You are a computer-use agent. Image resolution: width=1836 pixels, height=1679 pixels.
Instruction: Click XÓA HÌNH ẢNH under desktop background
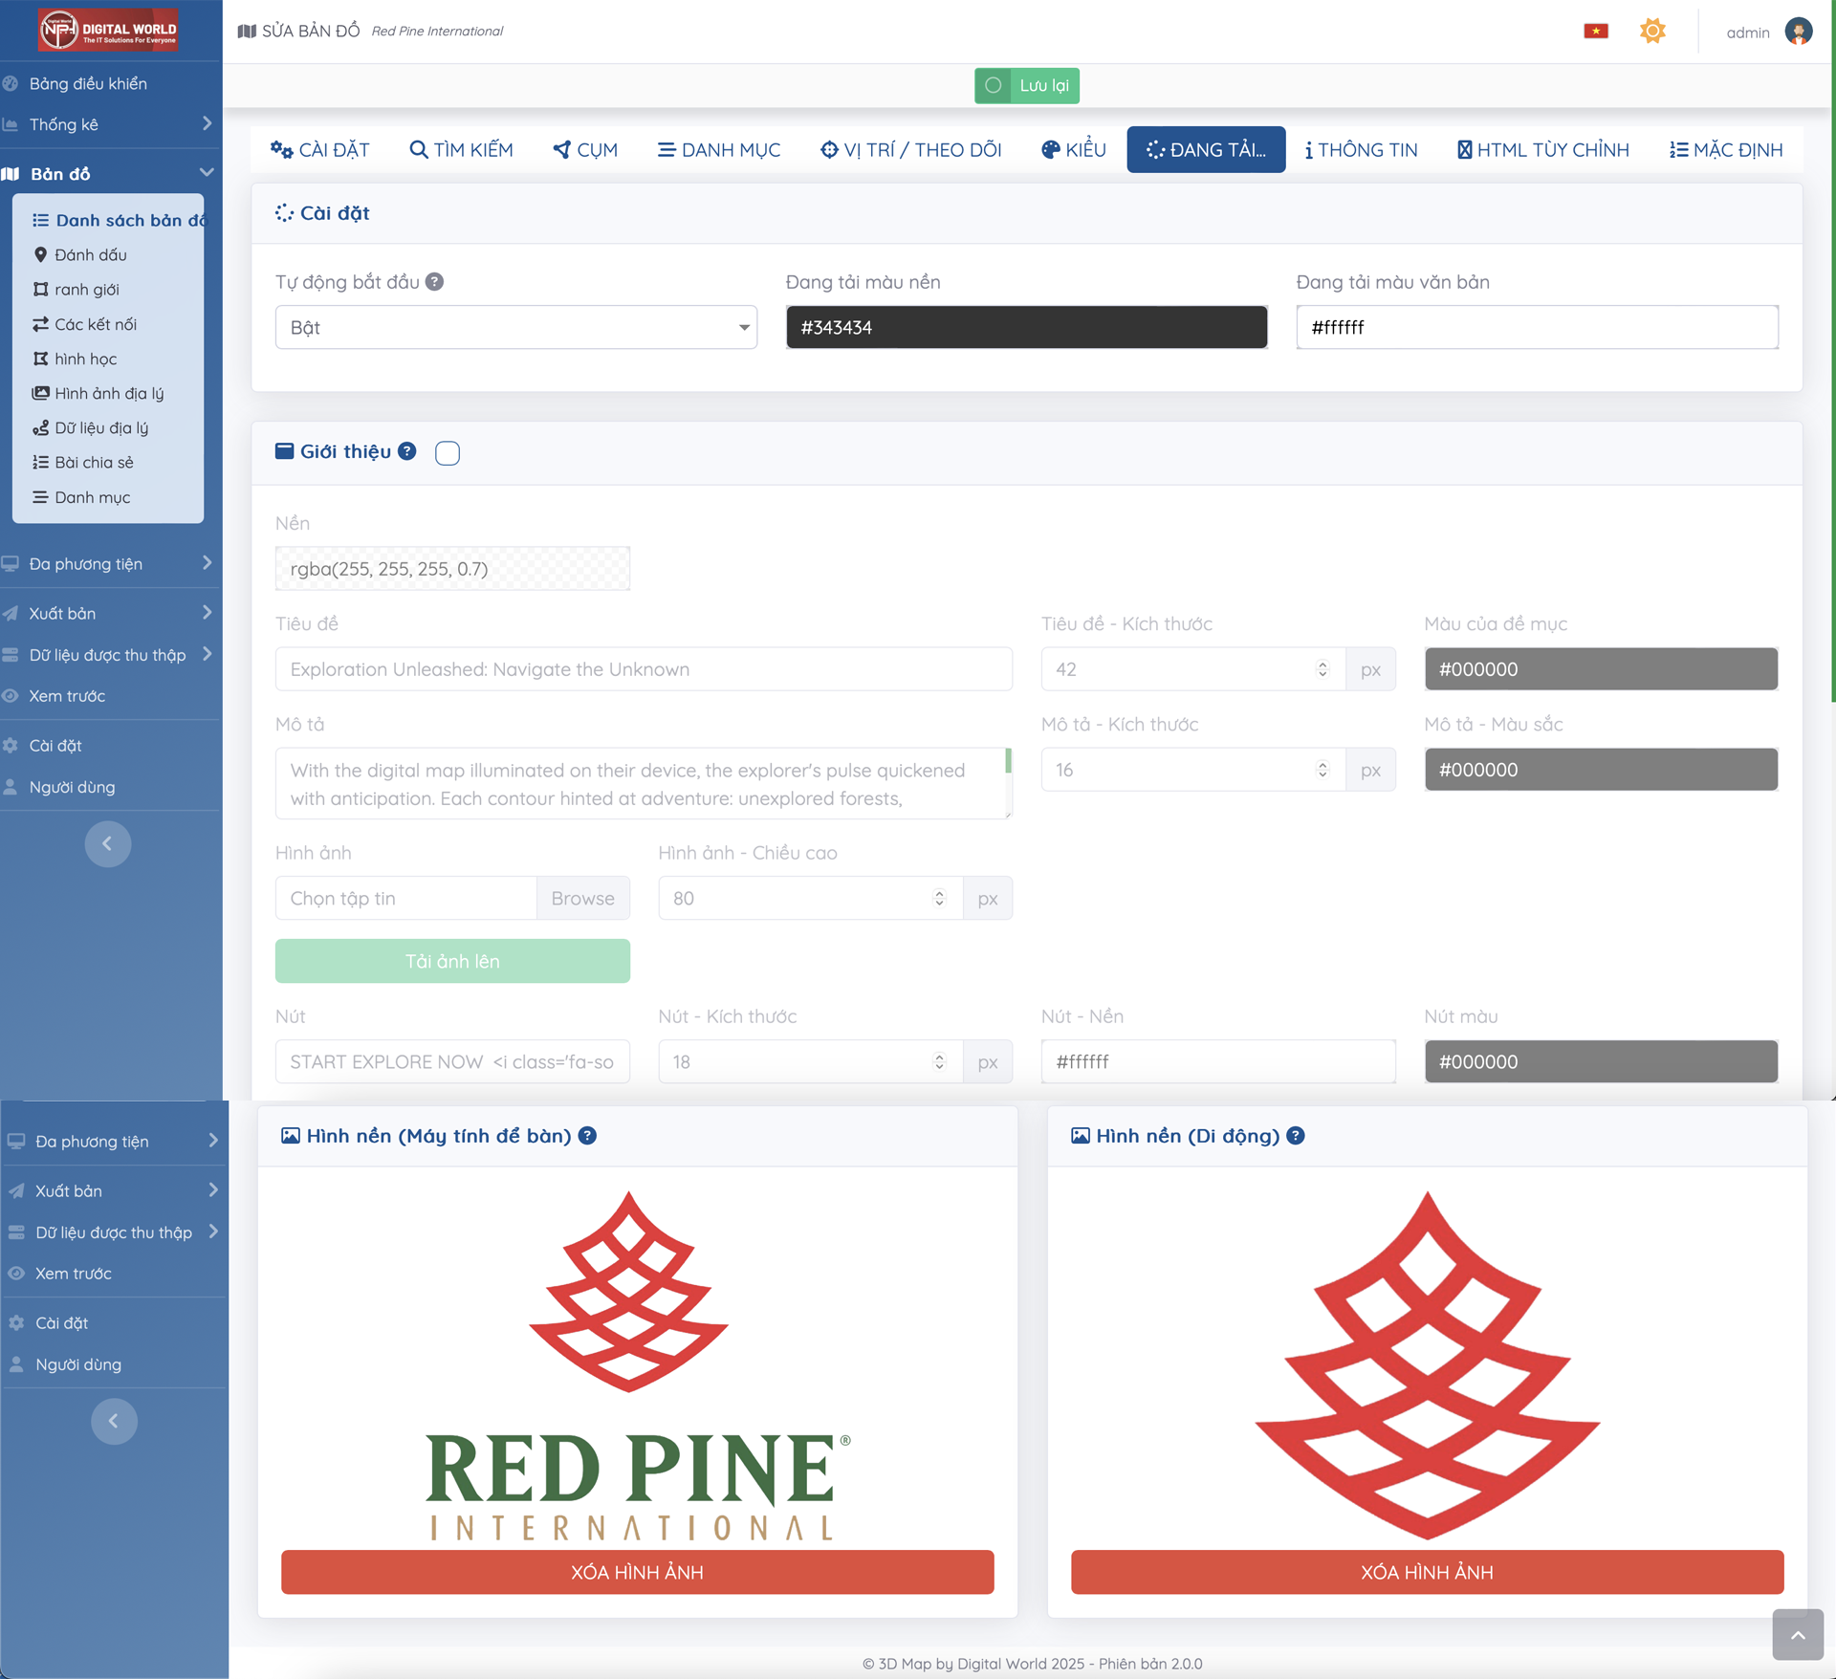(637, 1573)
